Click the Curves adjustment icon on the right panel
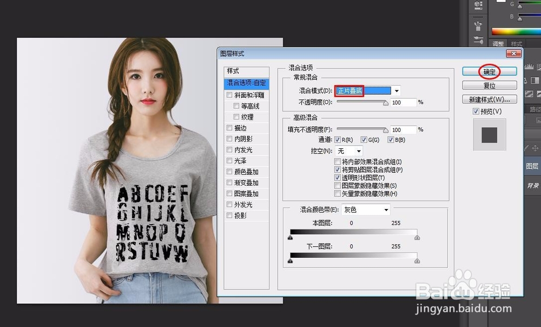This screenshot has height=327, width=541. [x=539, y=67]
